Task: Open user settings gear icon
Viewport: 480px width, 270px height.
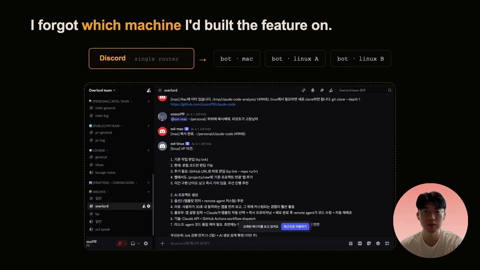Action: tap(146, 243)
